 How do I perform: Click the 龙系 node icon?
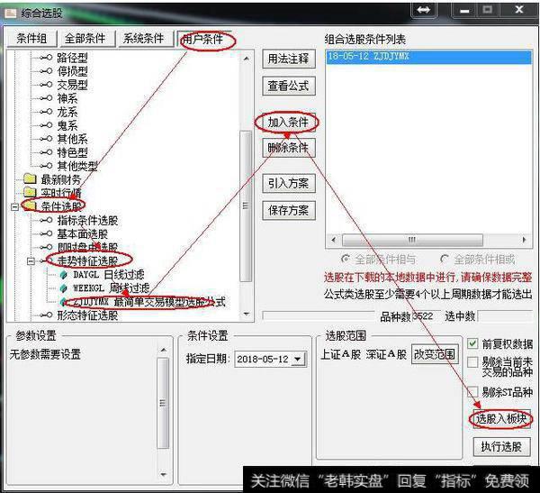(x=46, y=112)
